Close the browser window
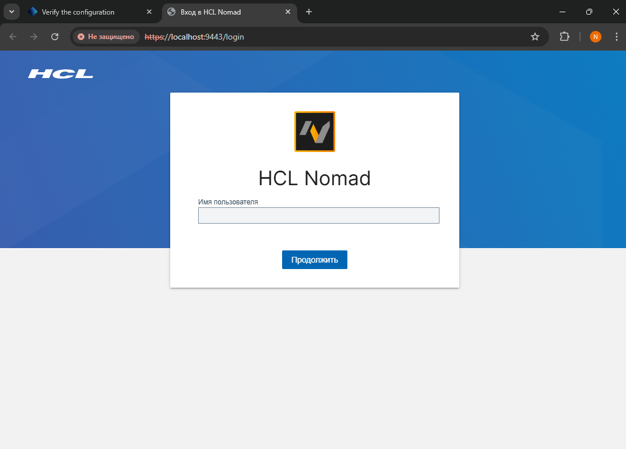The height and width of the screenshot is (449, 626). (x=616, y=12)
